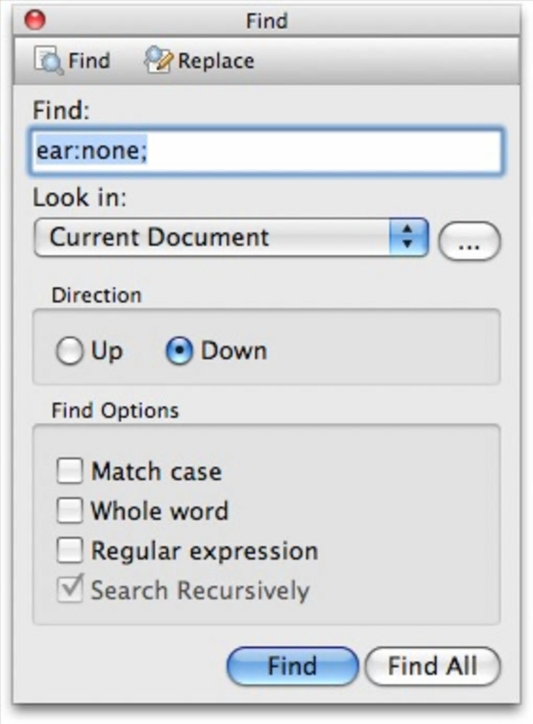Enable the Regular expression checkbox

tap(69, 550)
